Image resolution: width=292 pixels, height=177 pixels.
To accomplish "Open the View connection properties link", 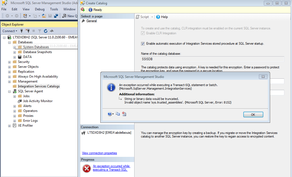I will [99, 153].
